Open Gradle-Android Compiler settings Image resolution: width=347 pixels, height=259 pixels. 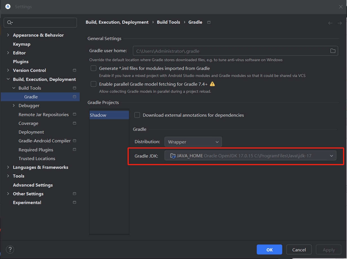pos(45,141)
